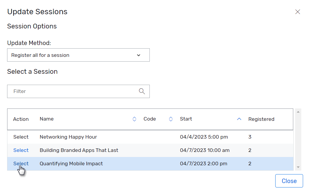
Task: Click the scrollbar up arrow in session table
Action: coord(298,111)
